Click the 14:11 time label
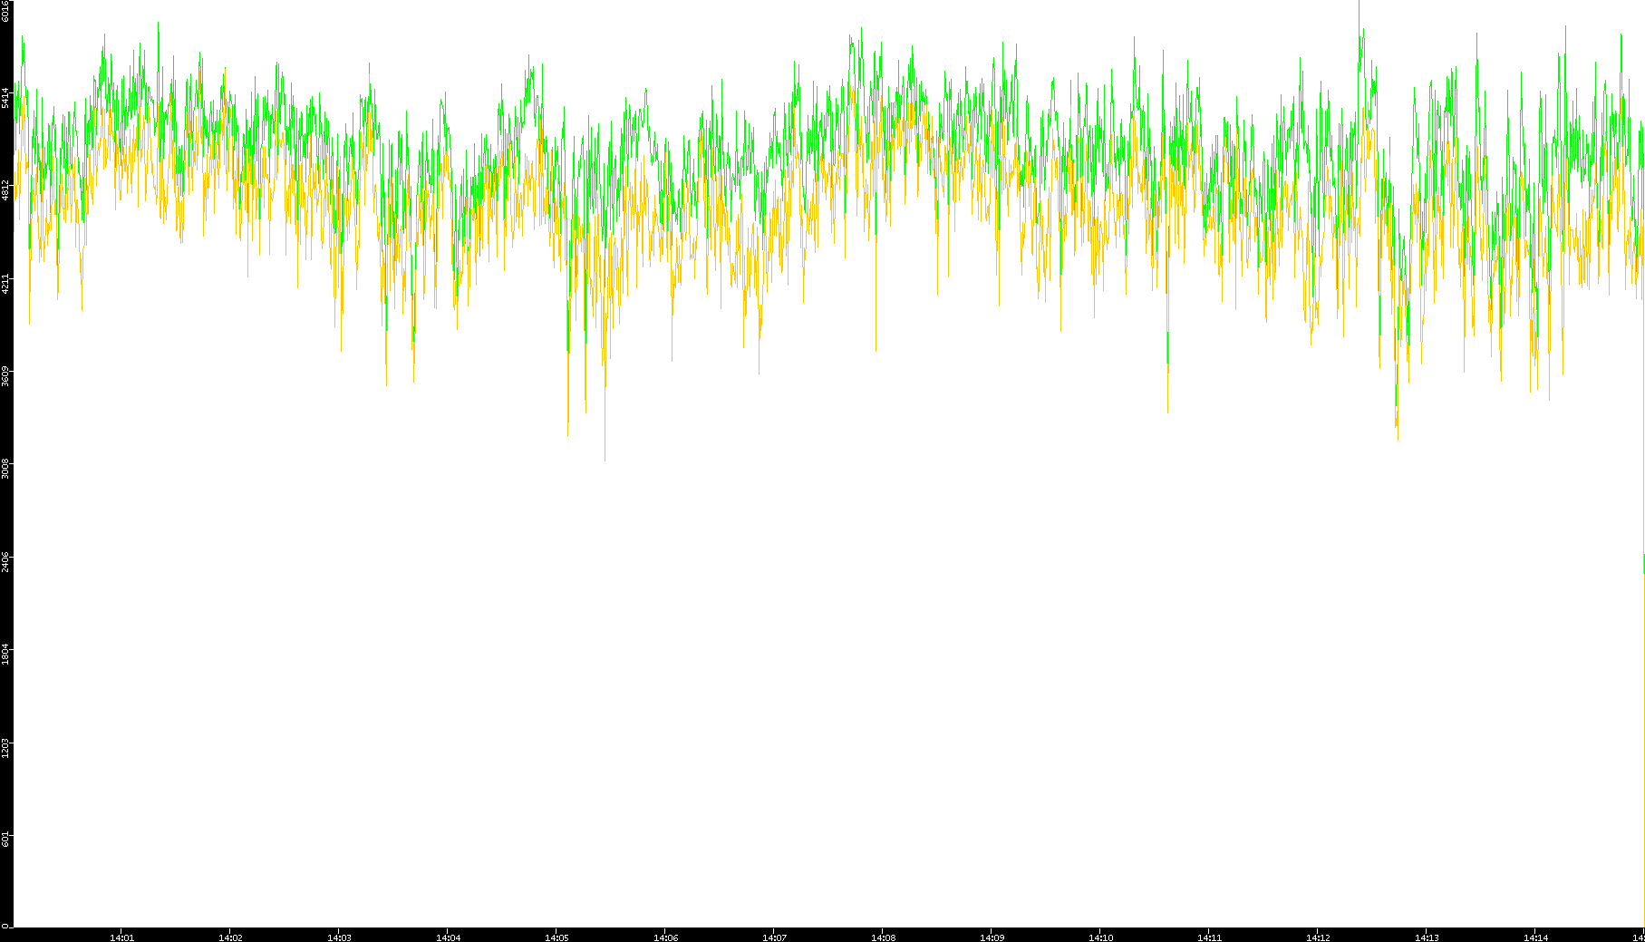Screen dimensions: 1645x942 click(1209, 937)
